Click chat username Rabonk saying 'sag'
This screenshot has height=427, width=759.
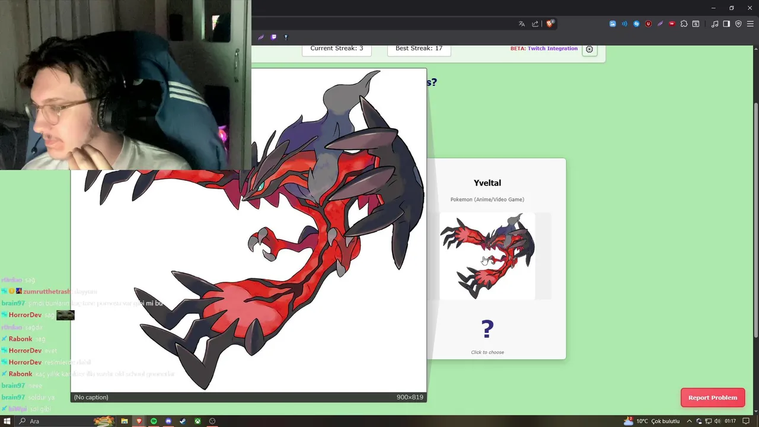(x=20, y=339)
